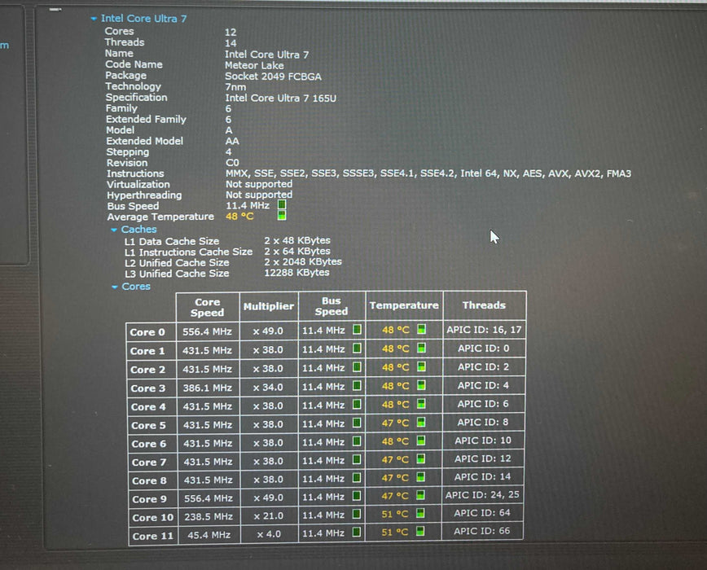Screen dimensions: 707x570
Task: Click Core 4 bus speed graph icon
Action: coord(357,404)
